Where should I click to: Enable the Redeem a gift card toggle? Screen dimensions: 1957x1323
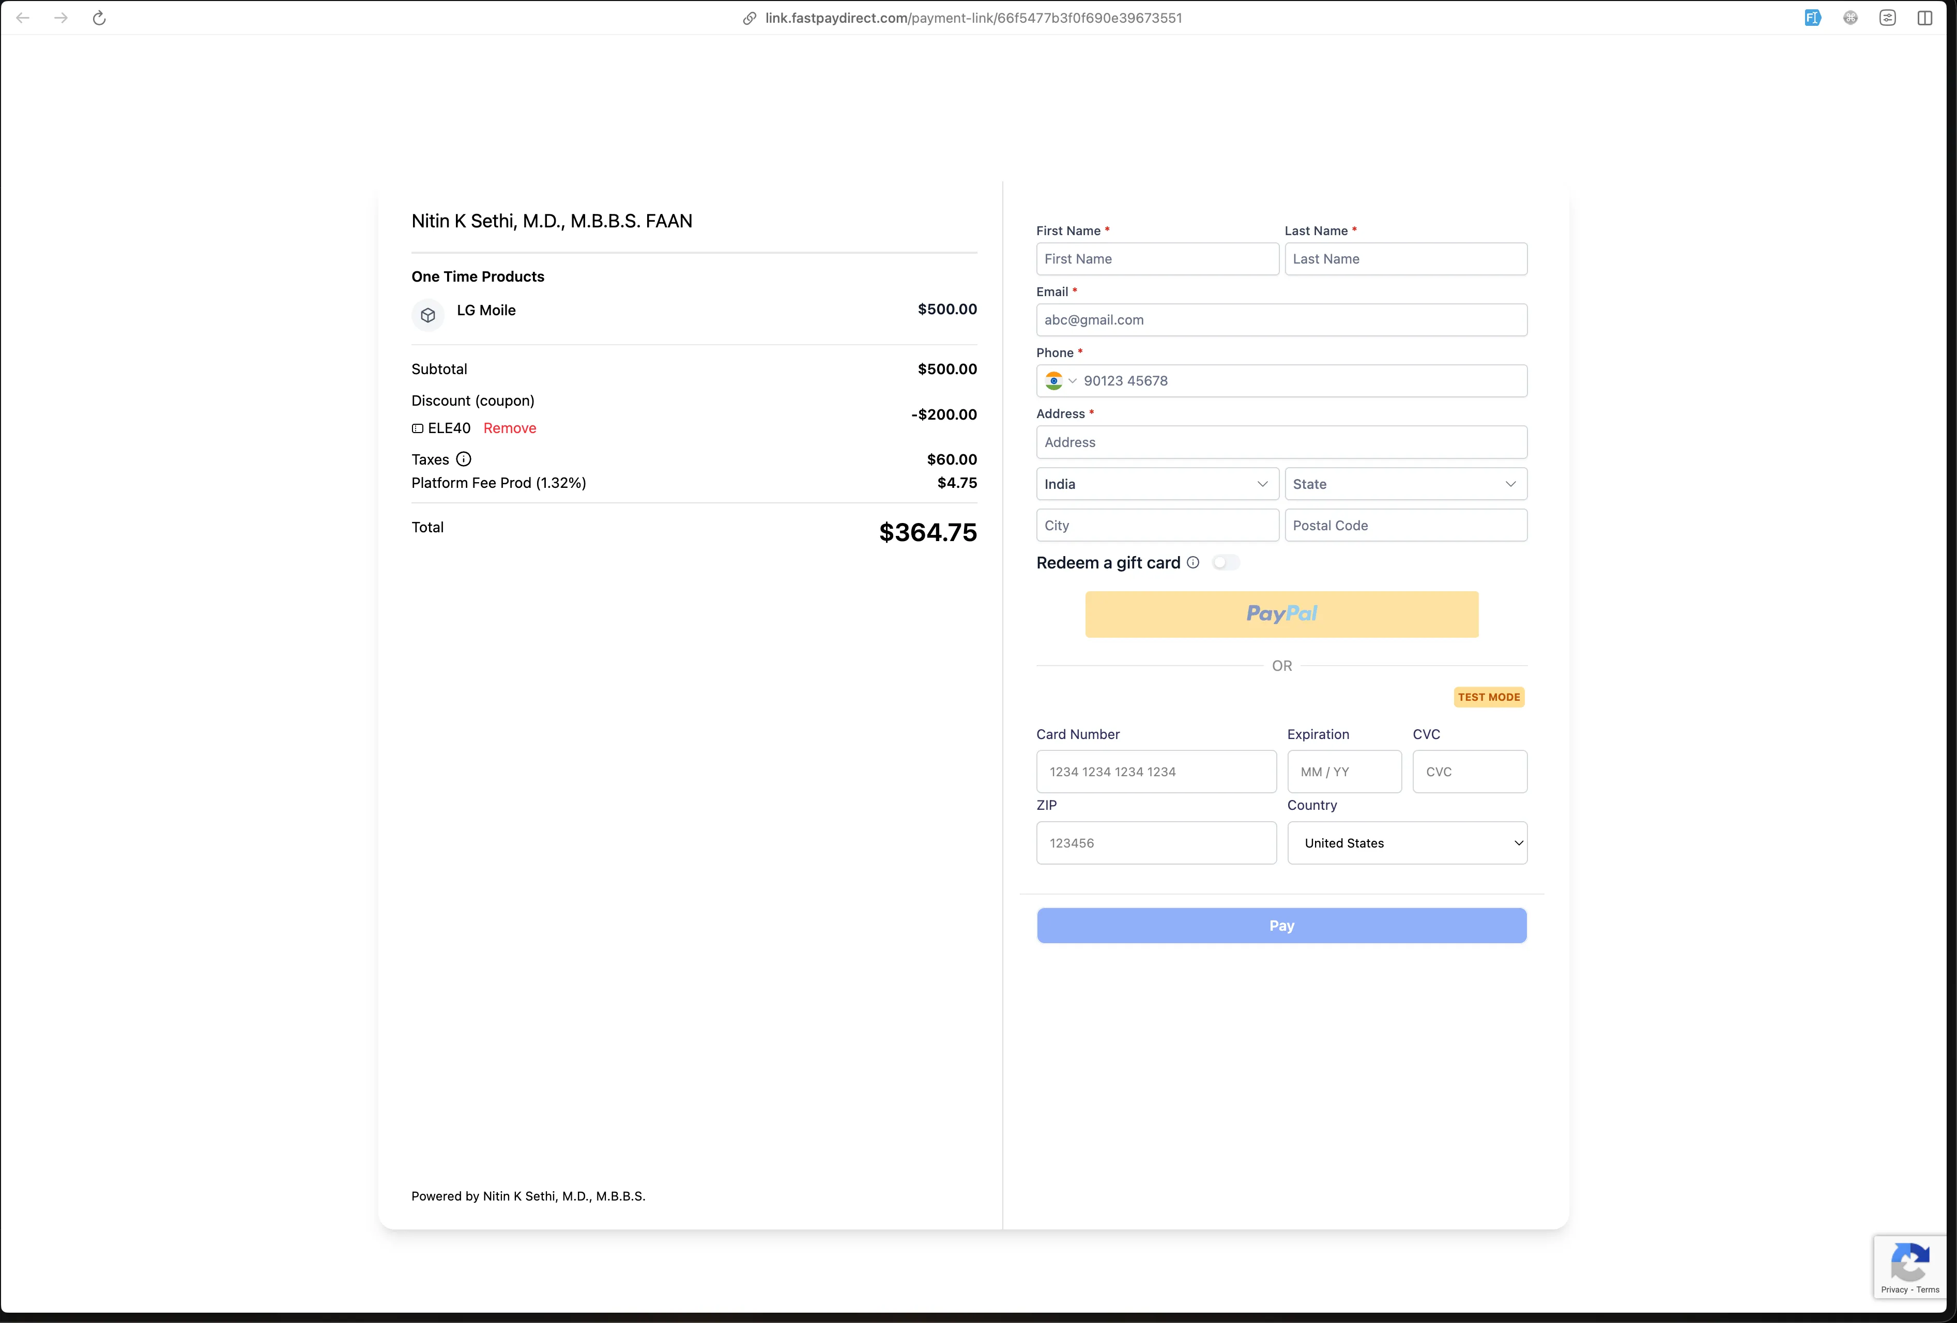1226,563
